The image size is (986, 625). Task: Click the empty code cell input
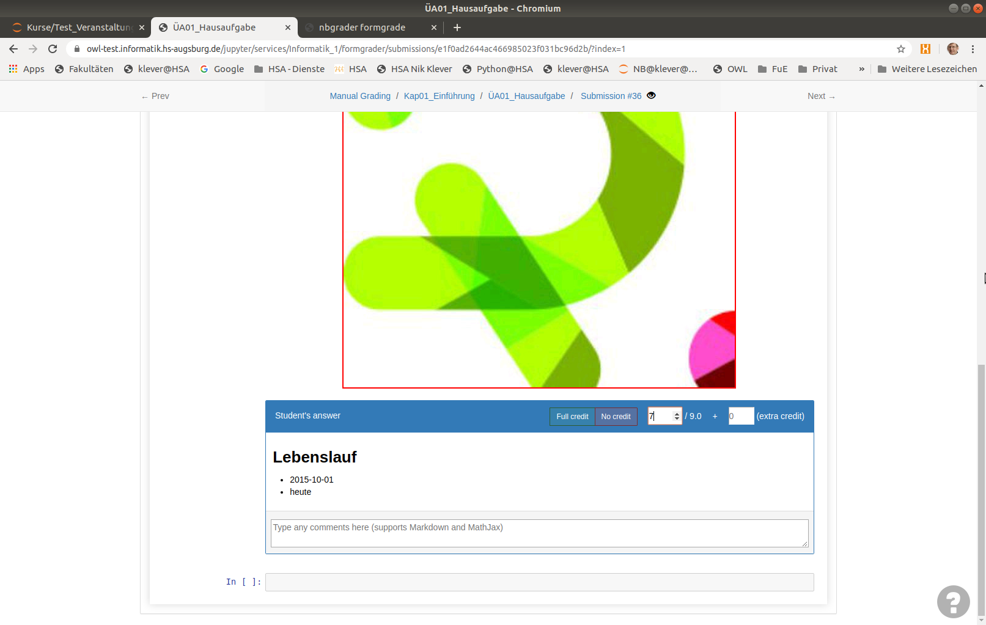pos(539,582)
